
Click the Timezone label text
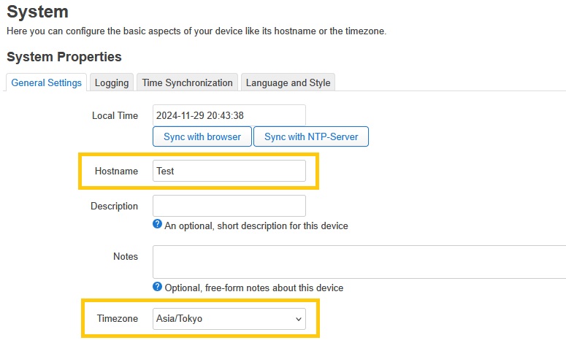coord(117,319)
